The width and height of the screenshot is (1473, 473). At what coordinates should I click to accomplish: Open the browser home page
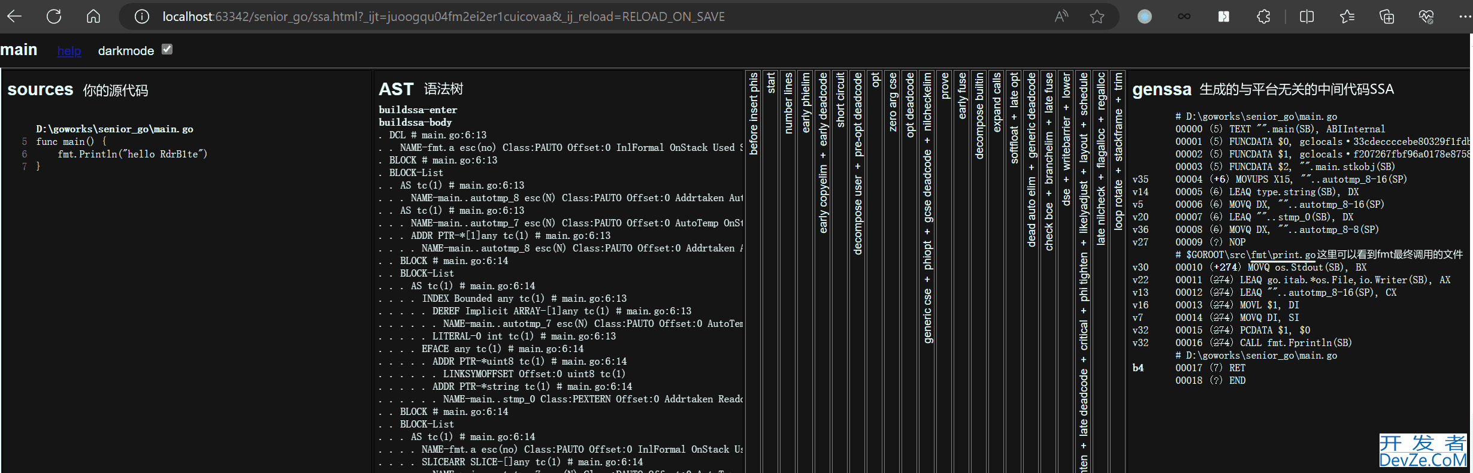pos(93,16)
